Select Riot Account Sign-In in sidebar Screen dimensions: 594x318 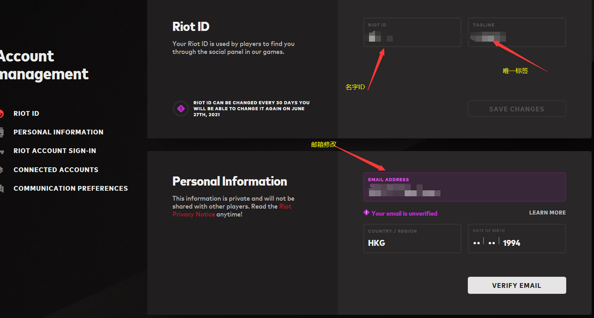[x=55, y=151]
